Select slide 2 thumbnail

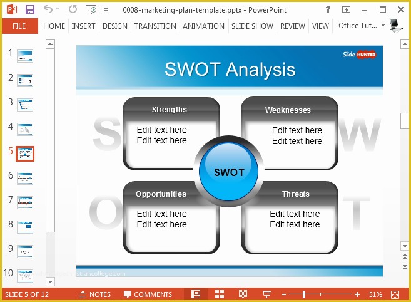point(25,80)
